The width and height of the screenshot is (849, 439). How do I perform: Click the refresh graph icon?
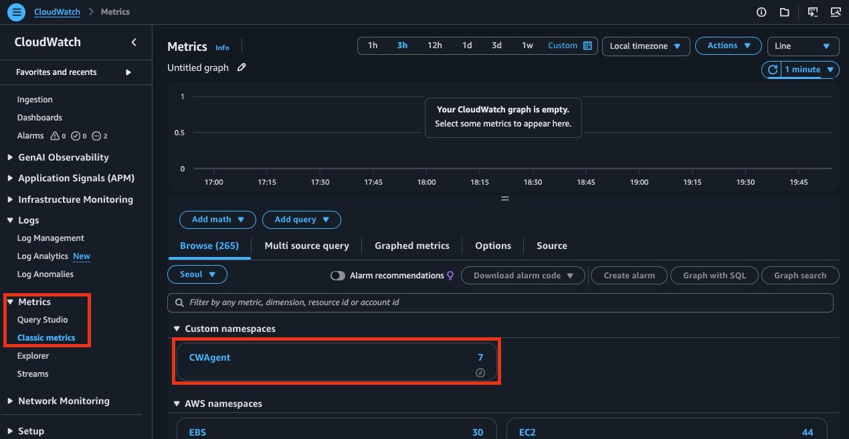pos(773,70)
